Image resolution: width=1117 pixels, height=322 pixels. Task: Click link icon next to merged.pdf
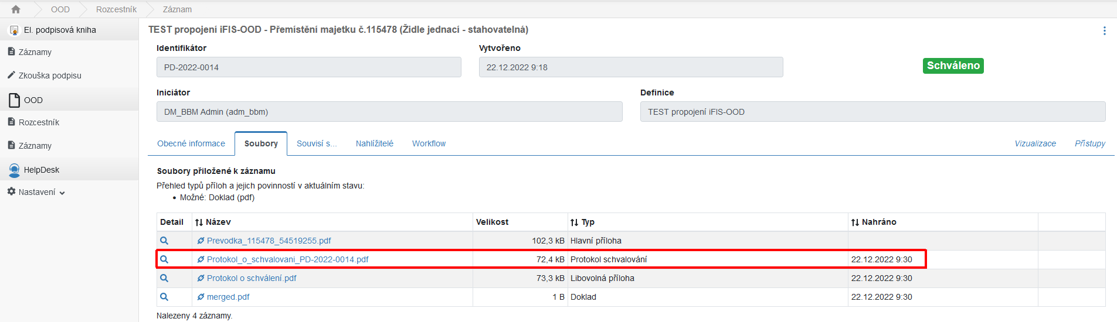point(201,297)
